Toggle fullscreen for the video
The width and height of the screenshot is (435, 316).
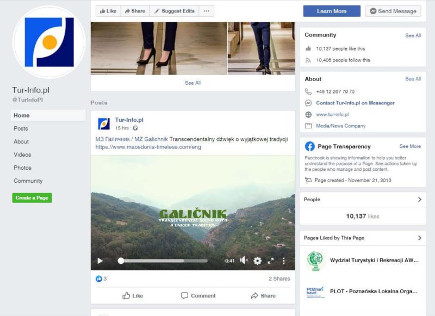[x=271, y=261]
